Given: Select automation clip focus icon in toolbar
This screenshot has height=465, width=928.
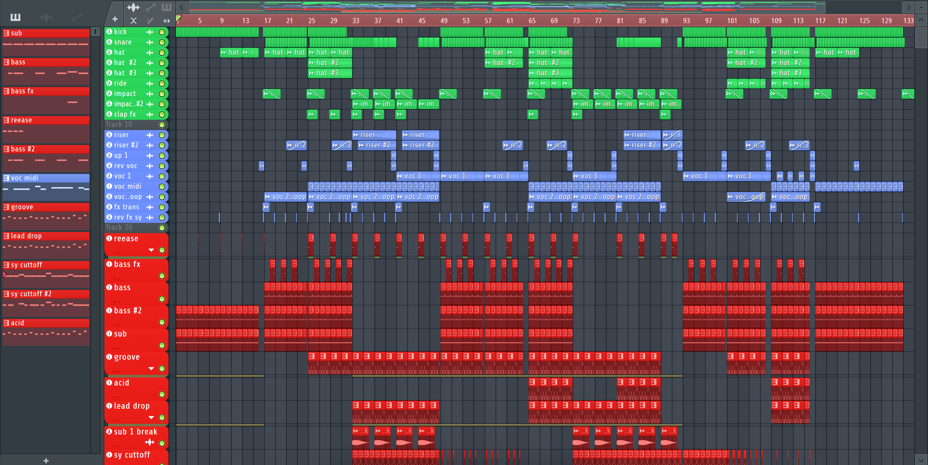Looking at the screenshot, I should click(x=150, y=7).
